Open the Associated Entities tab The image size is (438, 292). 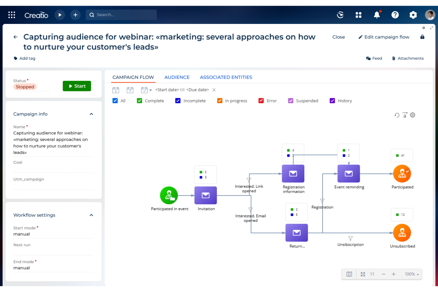(226, 77)
